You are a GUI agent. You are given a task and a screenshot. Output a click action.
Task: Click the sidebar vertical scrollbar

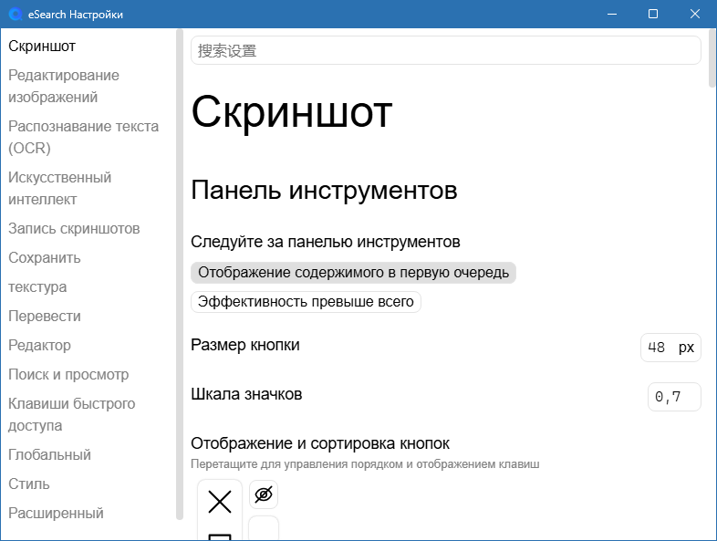(179, 275)
